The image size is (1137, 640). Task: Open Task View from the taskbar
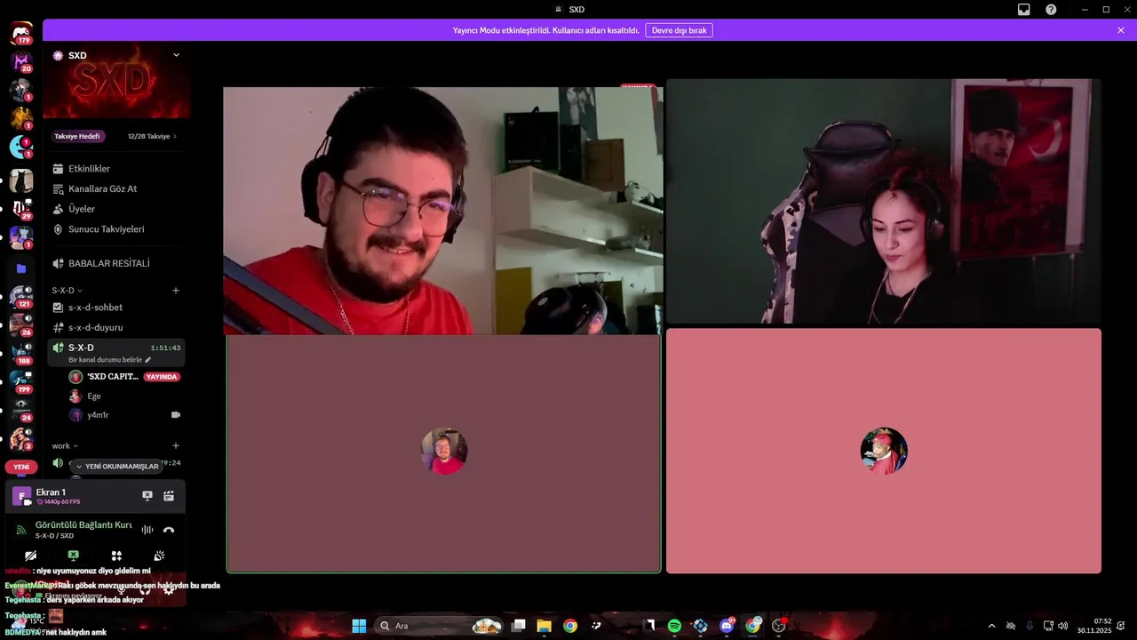pyautogui.click(x=519, y=626)
